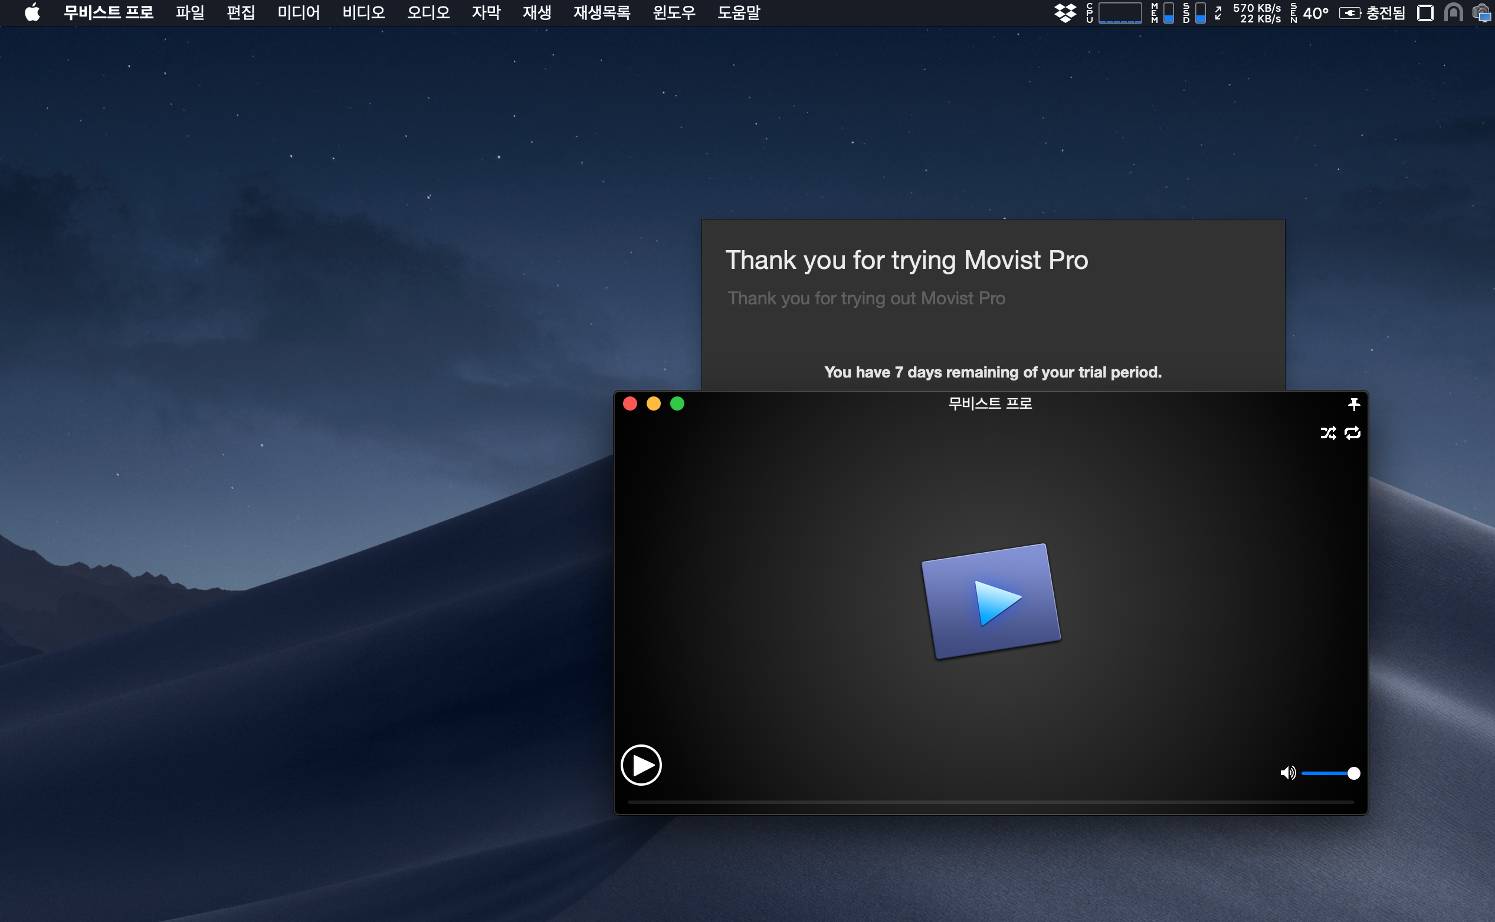Viewport: 1495px width, 922px height.
Task: Open the 무비스트 프로 app menu
Action: (109, 13)
